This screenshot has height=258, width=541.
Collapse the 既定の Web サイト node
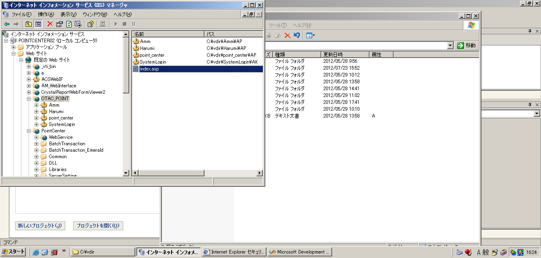coord(21,60)
